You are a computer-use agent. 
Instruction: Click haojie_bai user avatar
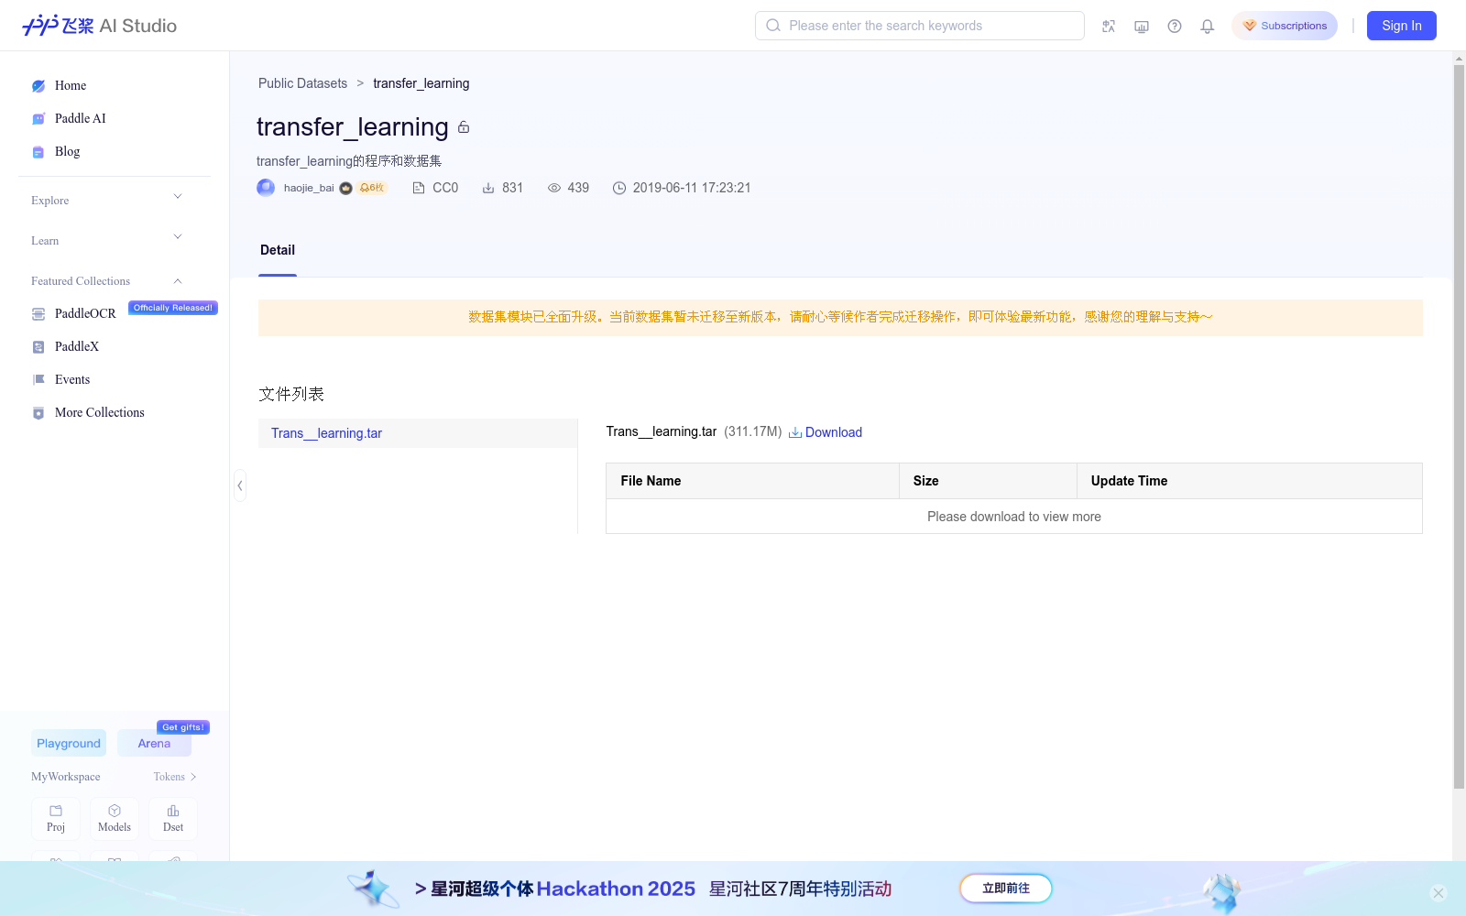(x=266, y=188)
